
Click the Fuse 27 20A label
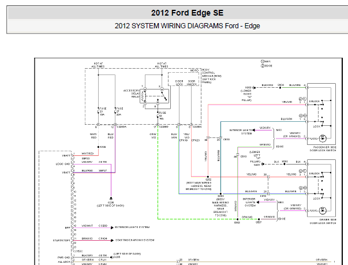(x=119, y=111)
